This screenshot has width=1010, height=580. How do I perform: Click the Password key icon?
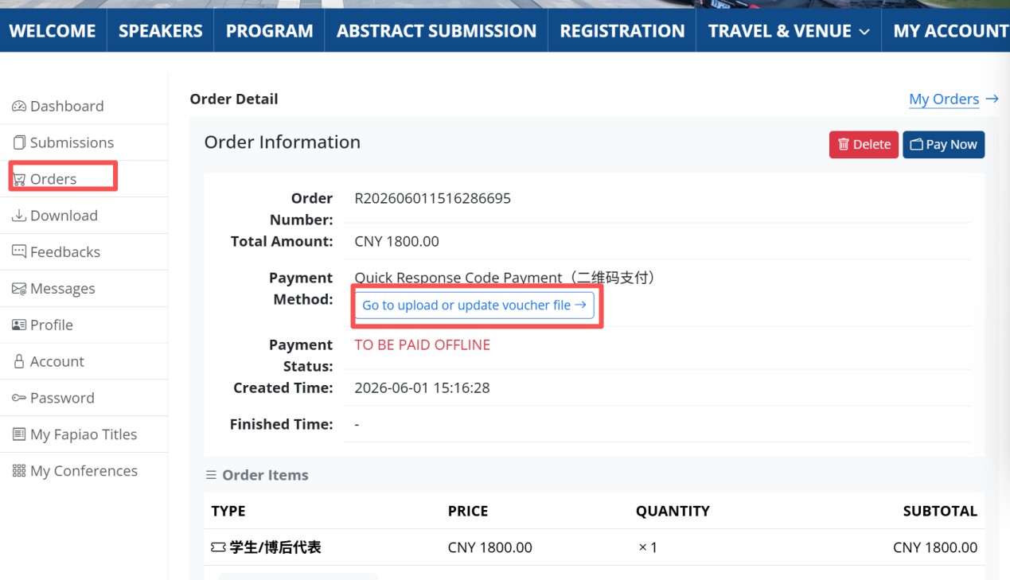click(19, 398)
